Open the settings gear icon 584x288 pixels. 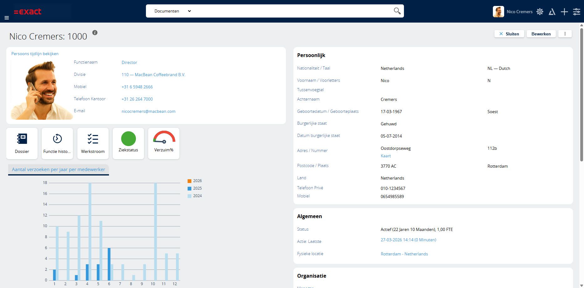[540, 12]
